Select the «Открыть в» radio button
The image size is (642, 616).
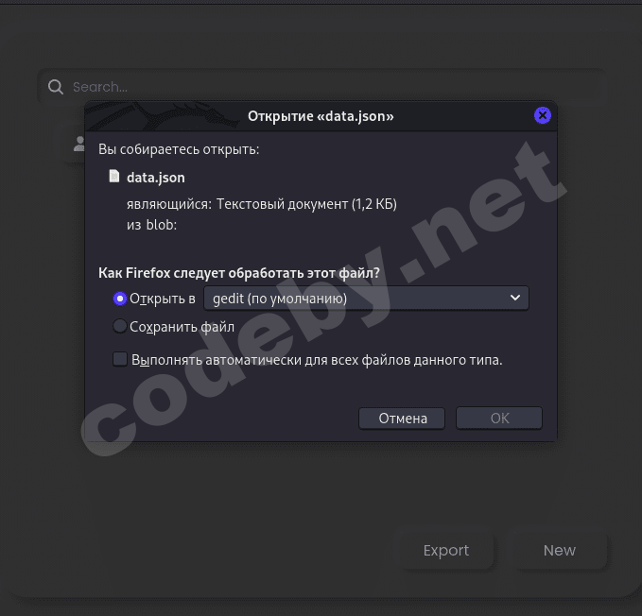pos(119,299)
